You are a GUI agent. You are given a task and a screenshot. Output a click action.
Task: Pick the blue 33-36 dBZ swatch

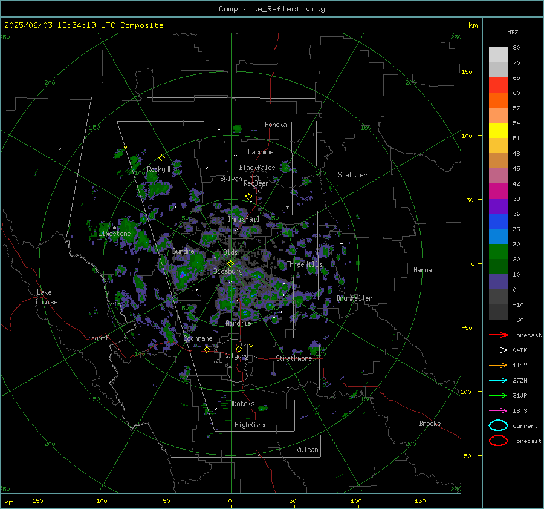[498, 222]
